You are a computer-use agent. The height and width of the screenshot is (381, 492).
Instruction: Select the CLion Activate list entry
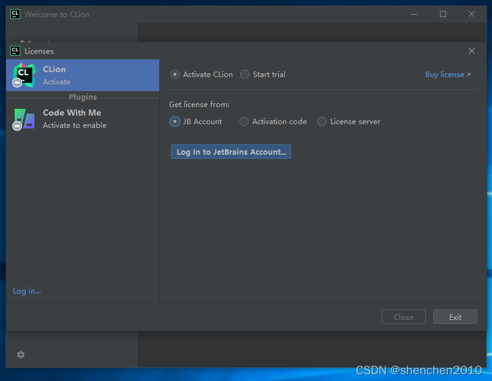click(83, 75)
